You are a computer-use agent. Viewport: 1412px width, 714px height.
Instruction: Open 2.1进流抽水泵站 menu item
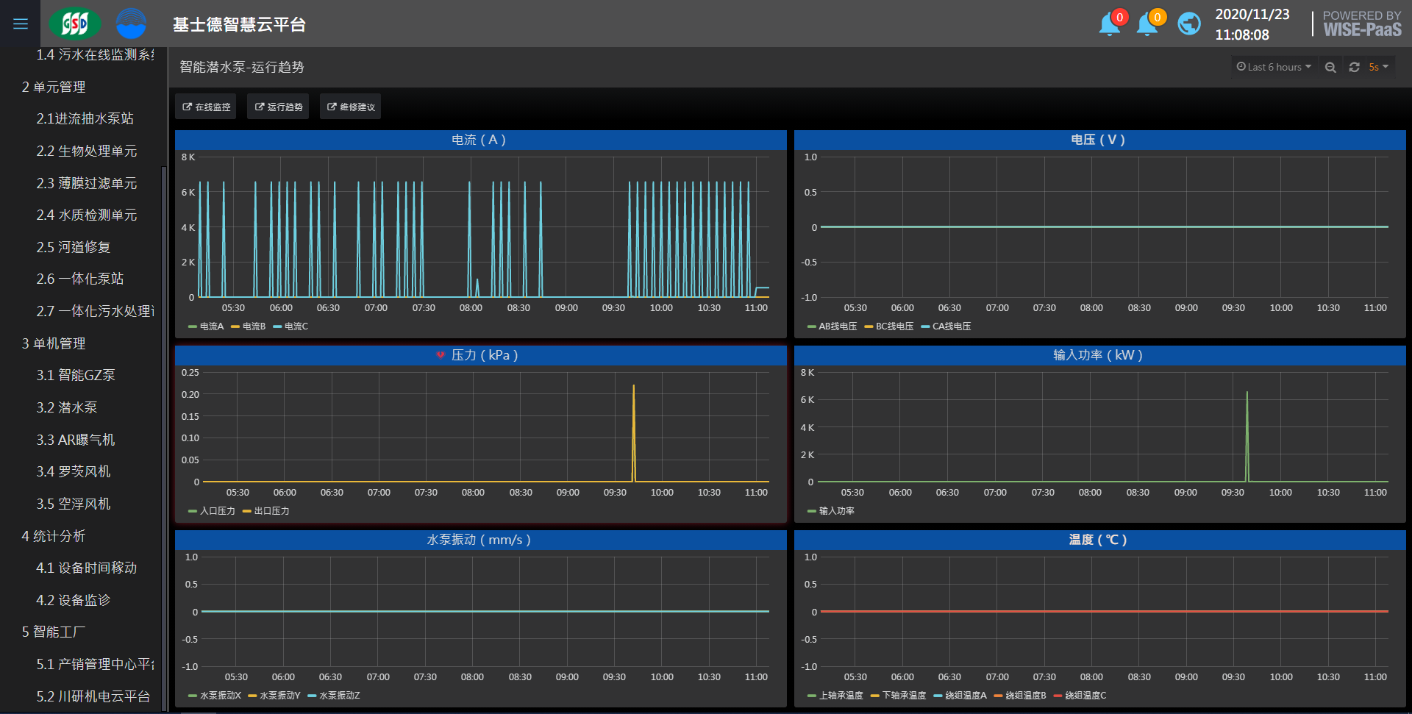[x=85, y=118]
